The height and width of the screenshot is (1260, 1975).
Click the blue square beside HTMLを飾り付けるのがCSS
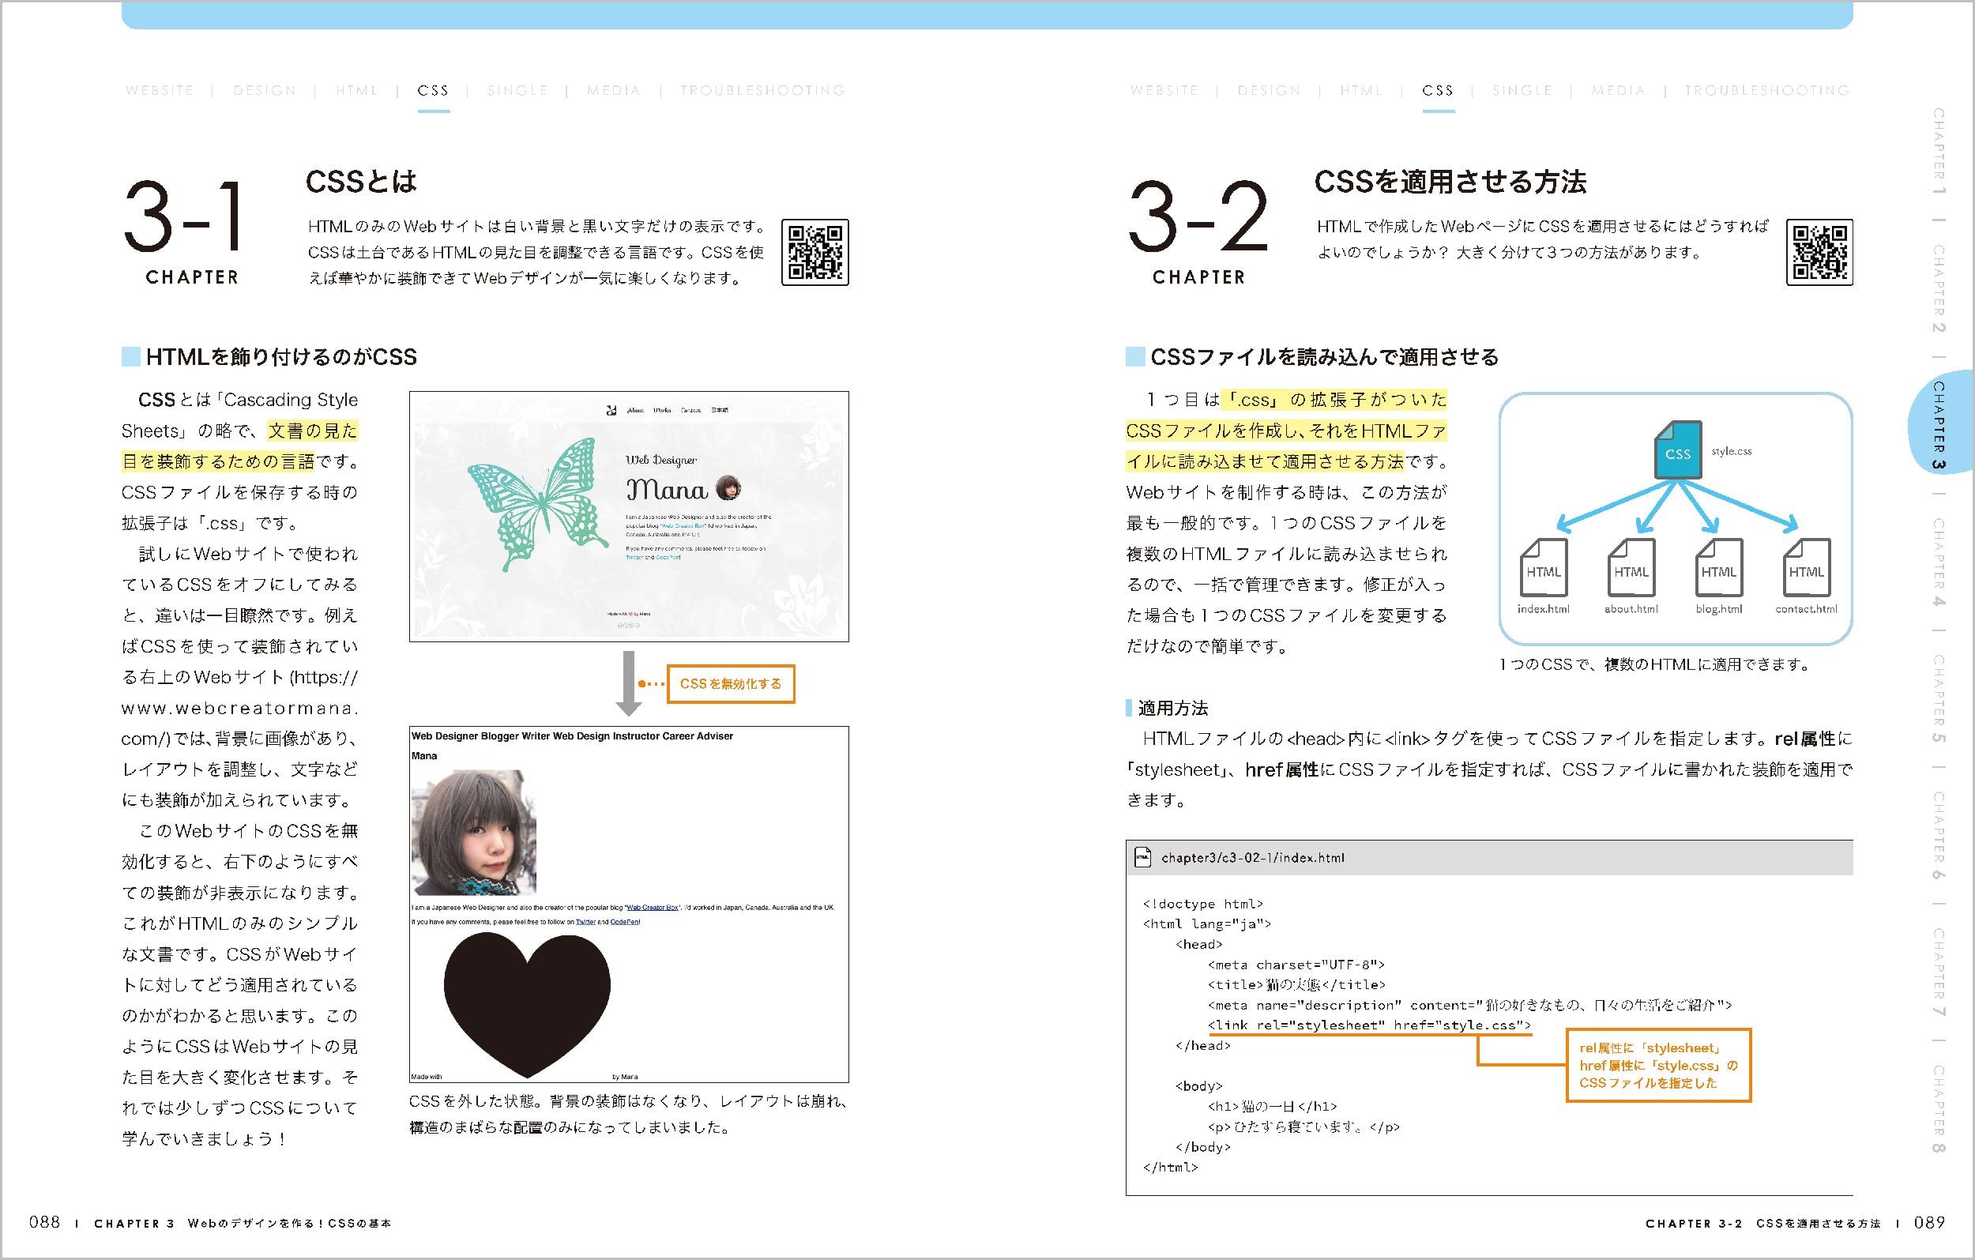[x=130, y=357]
